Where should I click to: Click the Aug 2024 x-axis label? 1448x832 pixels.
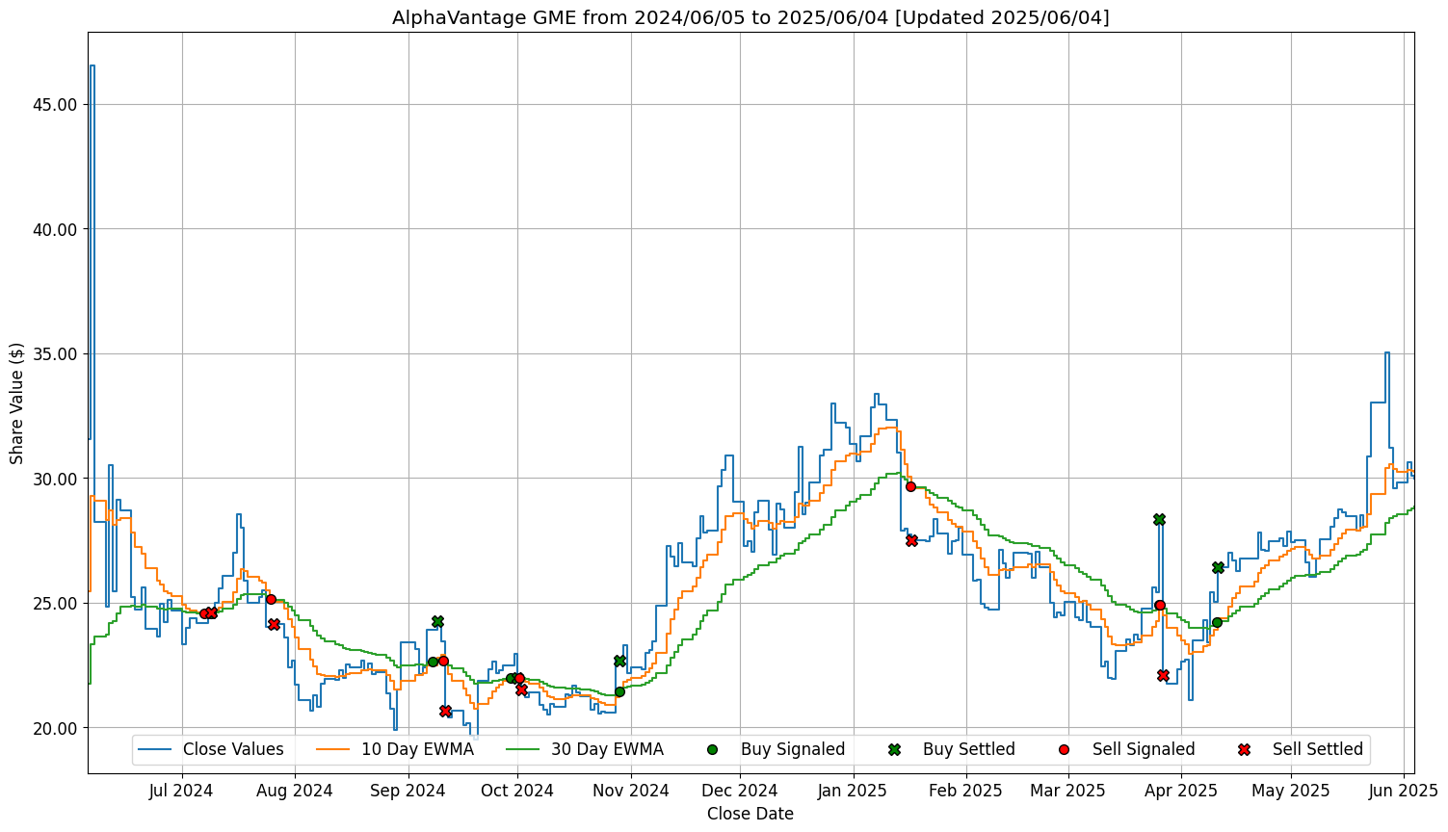pos(295,791)
